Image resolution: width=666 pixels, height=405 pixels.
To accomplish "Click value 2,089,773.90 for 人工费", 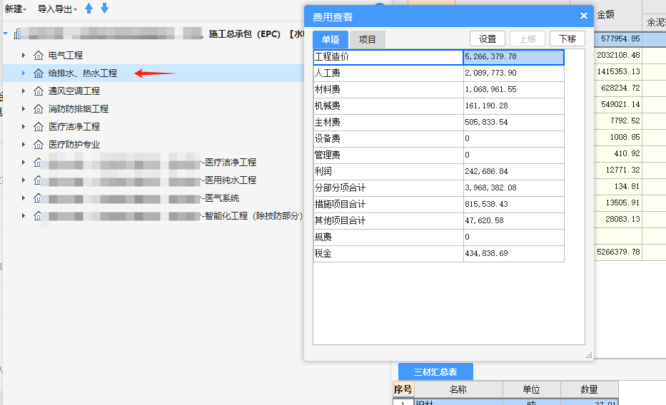I will click(513, 73).
